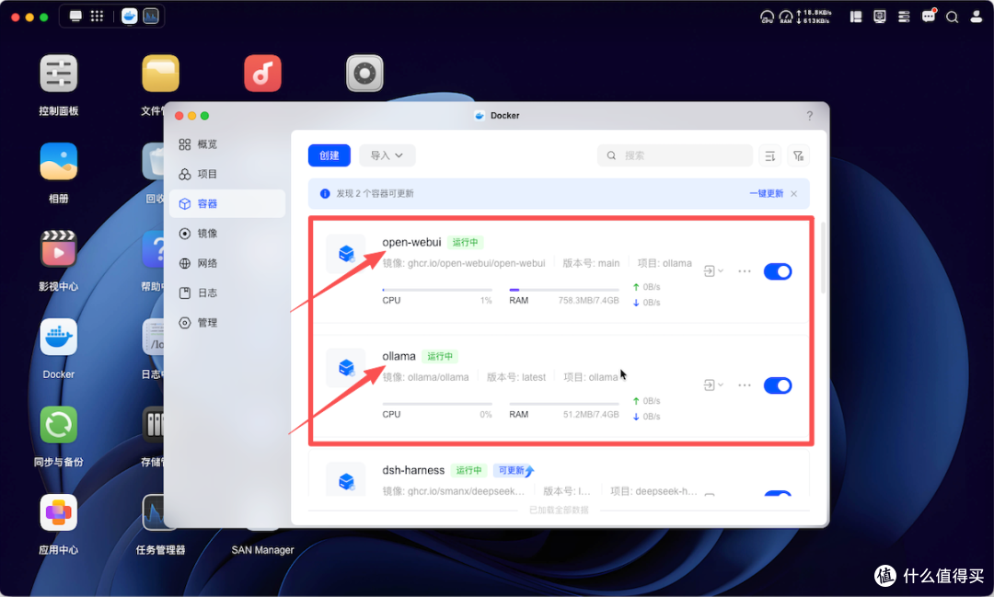
Task: Click the Docker icon in top taskbar
Action: pyautogui.click(x=130, y=17)
